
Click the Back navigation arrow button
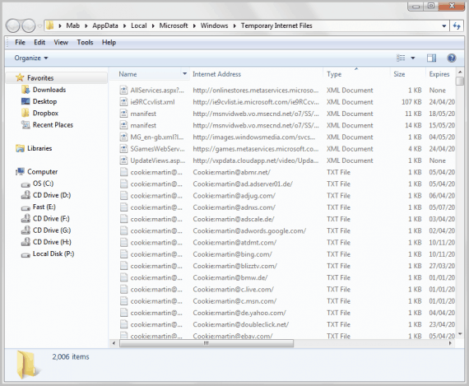(x=13, y=26)
